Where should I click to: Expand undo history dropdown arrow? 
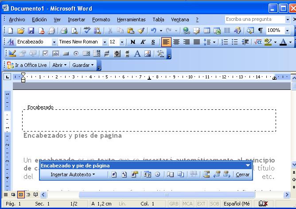161,31
